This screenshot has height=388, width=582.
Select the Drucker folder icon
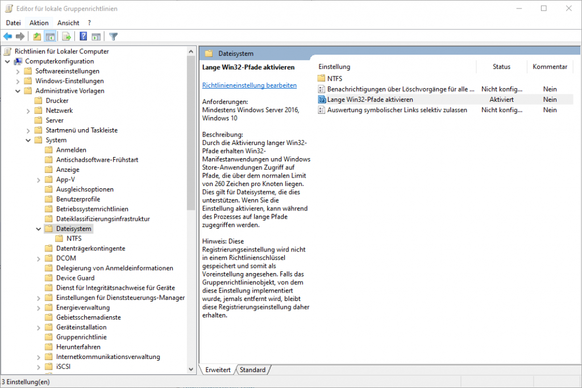tap(38, 101)
